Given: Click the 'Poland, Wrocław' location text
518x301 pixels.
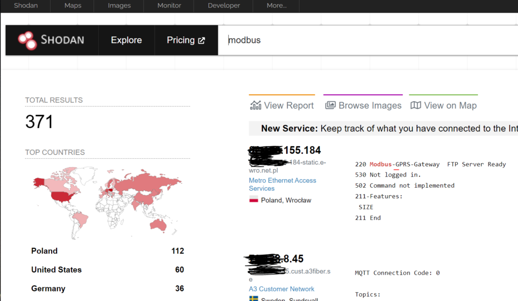Looking at the screenshot, I should pos(286,200).
